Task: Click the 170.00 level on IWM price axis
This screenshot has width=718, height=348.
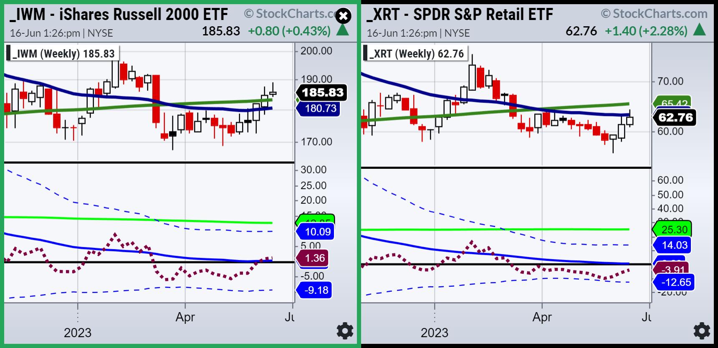Action: pyautogui.click(x=316, y=142)
